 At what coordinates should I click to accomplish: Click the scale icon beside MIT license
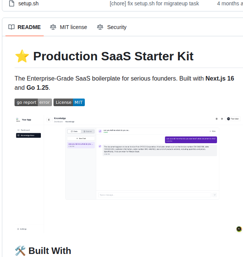[53, 27]
